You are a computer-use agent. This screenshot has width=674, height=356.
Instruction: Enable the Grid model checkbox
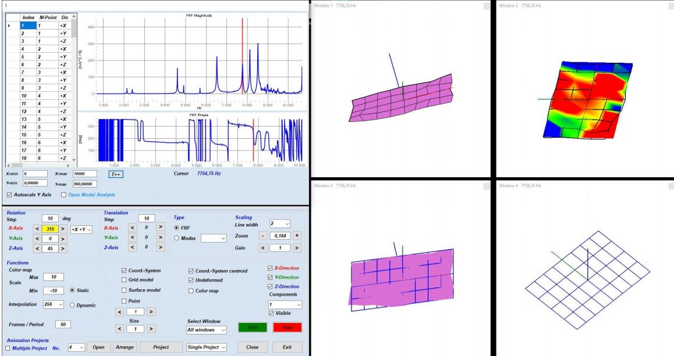click(x=124, y=280)
